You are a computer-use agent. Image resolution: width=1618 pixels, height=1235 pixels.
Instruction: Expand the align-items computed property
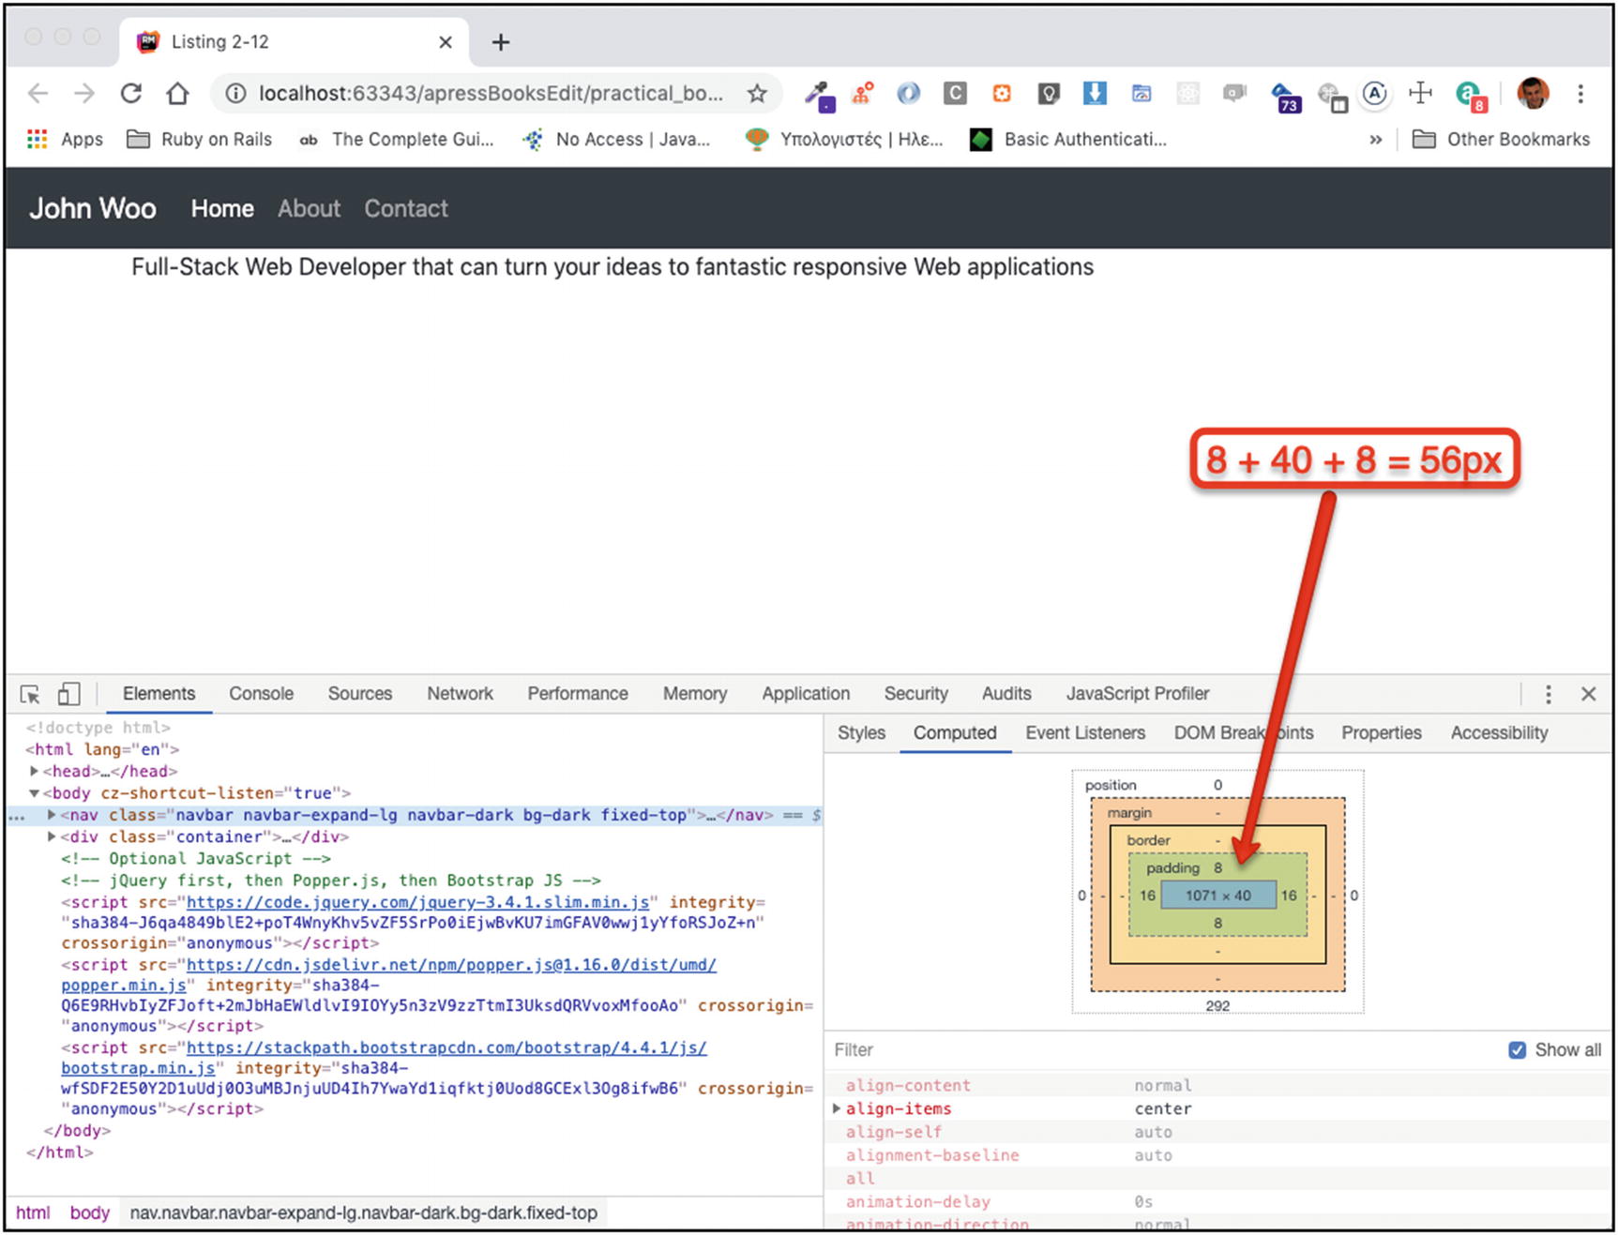837,1108
